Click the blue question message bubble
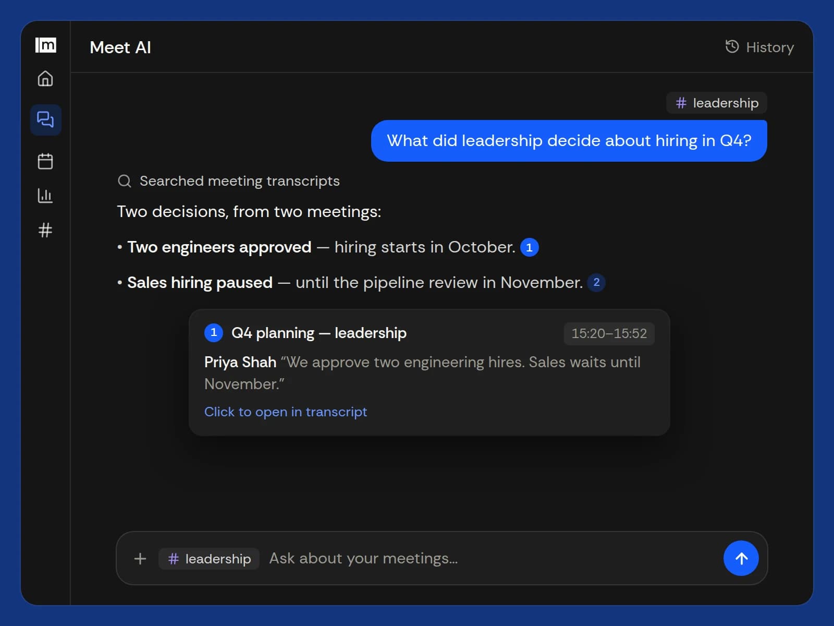The height and width of the screenshot is (626, 834). click(569, 141)
